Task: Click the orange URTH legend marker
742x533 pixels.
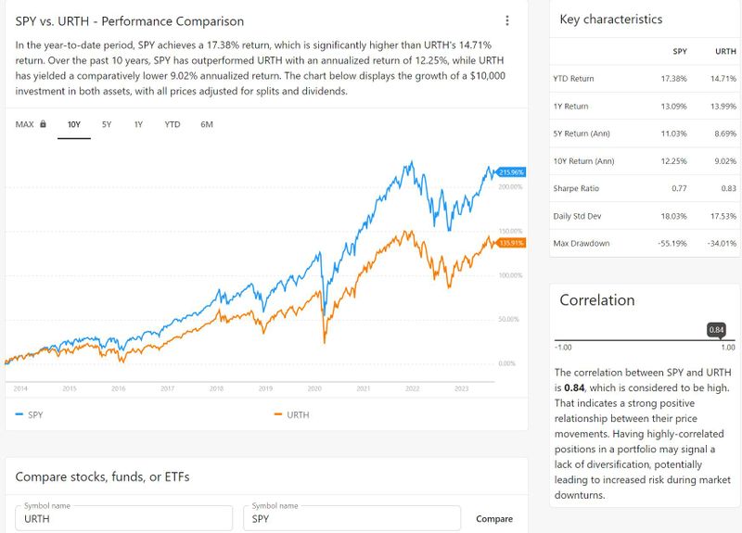Action: pos(278,414)
